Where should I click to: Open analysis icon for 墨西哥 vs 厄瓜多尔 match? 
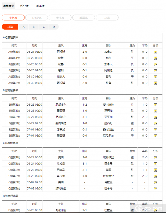[156, 136]
